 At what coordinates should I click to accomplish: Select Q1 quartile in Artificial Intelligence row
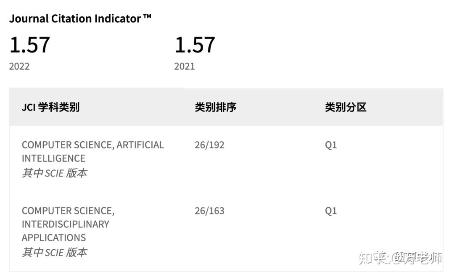[331, 145]
